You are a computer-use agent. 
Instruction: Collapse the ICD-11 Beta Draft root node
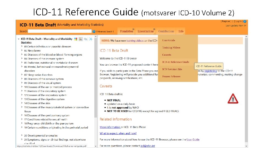click(18, 39)
